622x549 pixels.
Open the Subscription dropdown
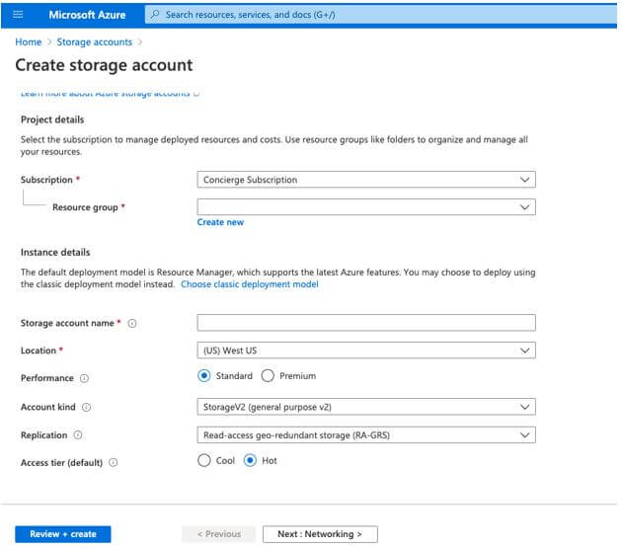(365, 180)
